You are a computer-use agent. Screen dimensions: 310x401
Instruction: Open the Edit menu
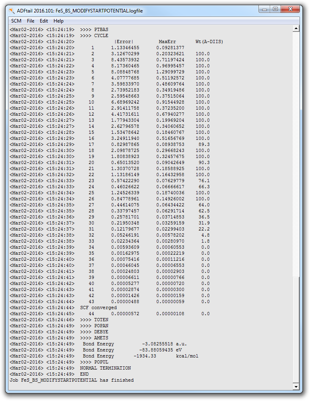[x=44, y=21]
